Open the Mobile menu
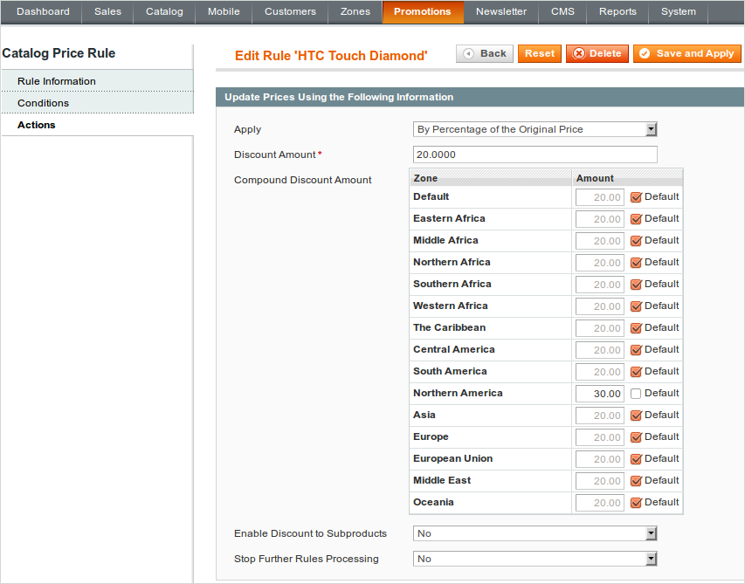This screenshot has height=584, width=745. [x=224, y=11]
